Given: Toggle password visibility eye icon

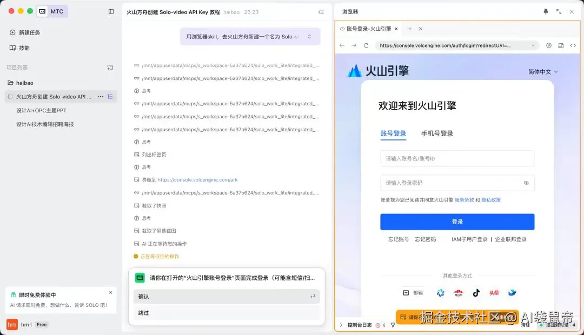Looking at the screenshot, I should coord(526,183).
